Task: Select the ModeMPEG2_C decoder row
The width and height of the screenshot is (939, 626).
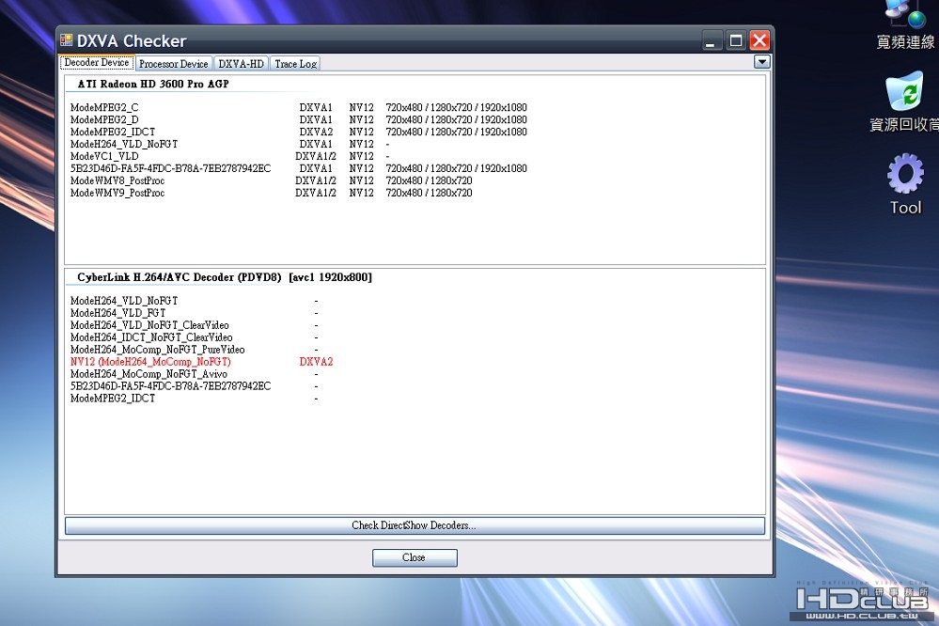Action: click(298, 108)
